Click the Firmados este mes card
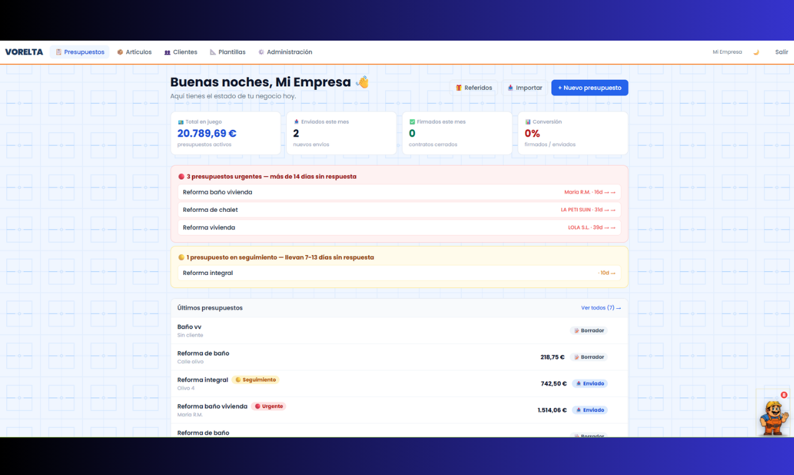 [x=457, y=133]
